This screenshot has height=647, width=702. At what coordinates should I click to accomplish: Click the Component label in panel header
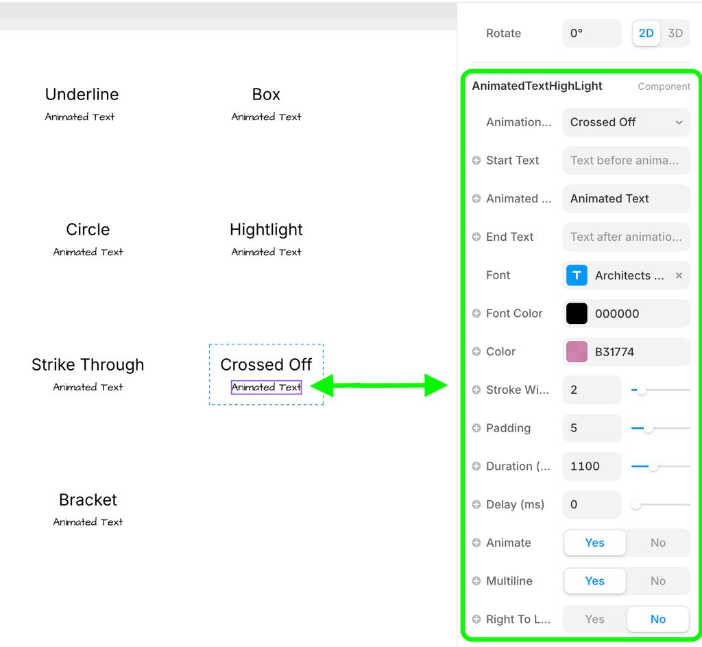point(664,86)
